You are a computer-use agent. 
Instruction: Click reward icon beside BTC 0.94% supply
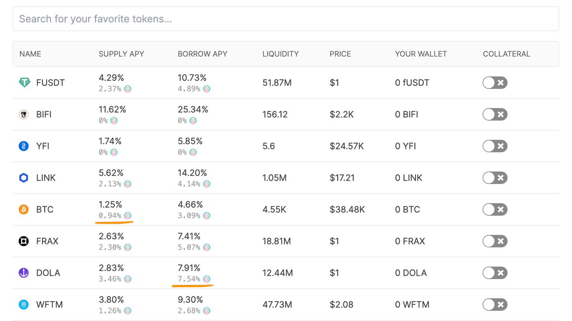coord(128,215)
